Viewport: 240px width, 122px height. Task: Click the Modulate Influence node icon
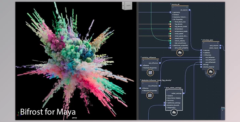click(x=150, y=95)
